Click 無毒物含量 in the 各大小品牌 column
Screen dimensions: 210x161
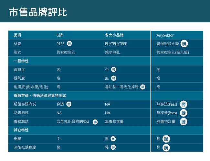click(x=114, y=121)
